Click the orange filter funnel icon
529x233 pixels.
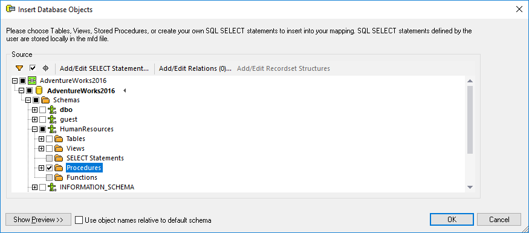tap(19, 68)
